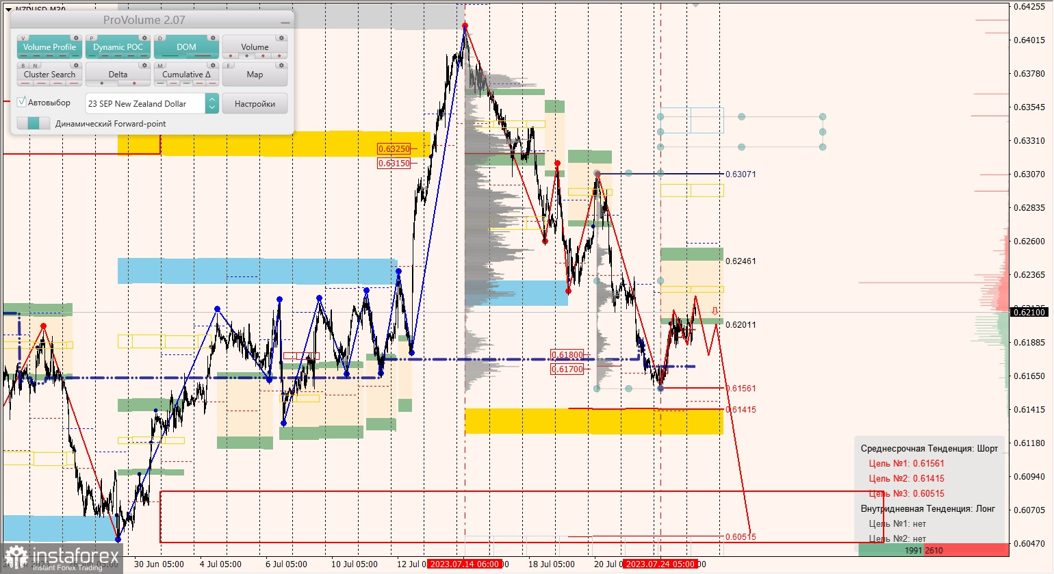The width and height of the screenshot is (1054, 574).
Task: Open settings gear on Map button
Action: tap(281, 66)
